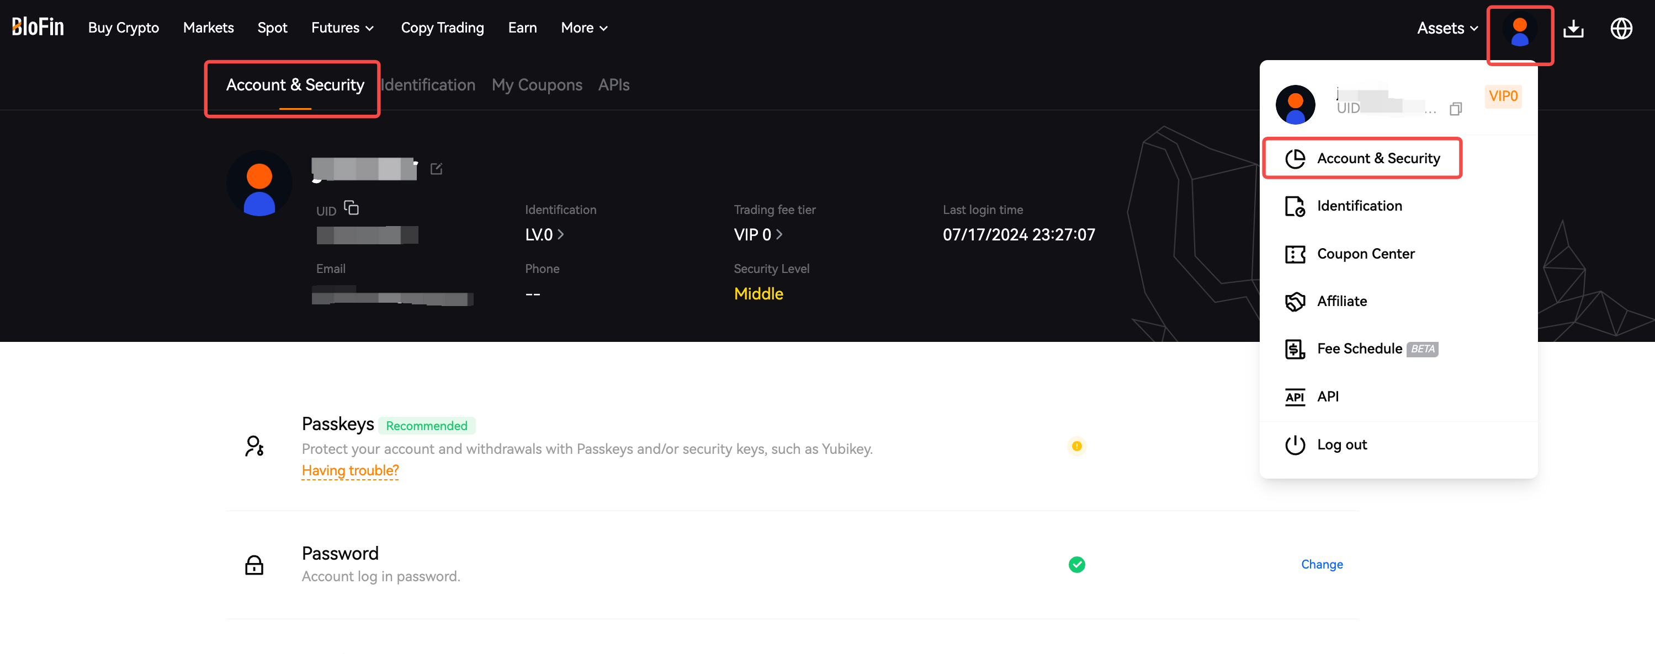1655x654 pixels.
Task: Open identification level LV.0 details
Action: coord(544,235)
